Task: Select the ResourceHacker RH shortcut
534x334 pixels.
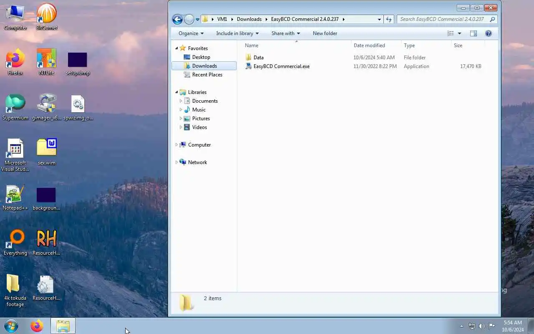Action: tap(46, 242)
